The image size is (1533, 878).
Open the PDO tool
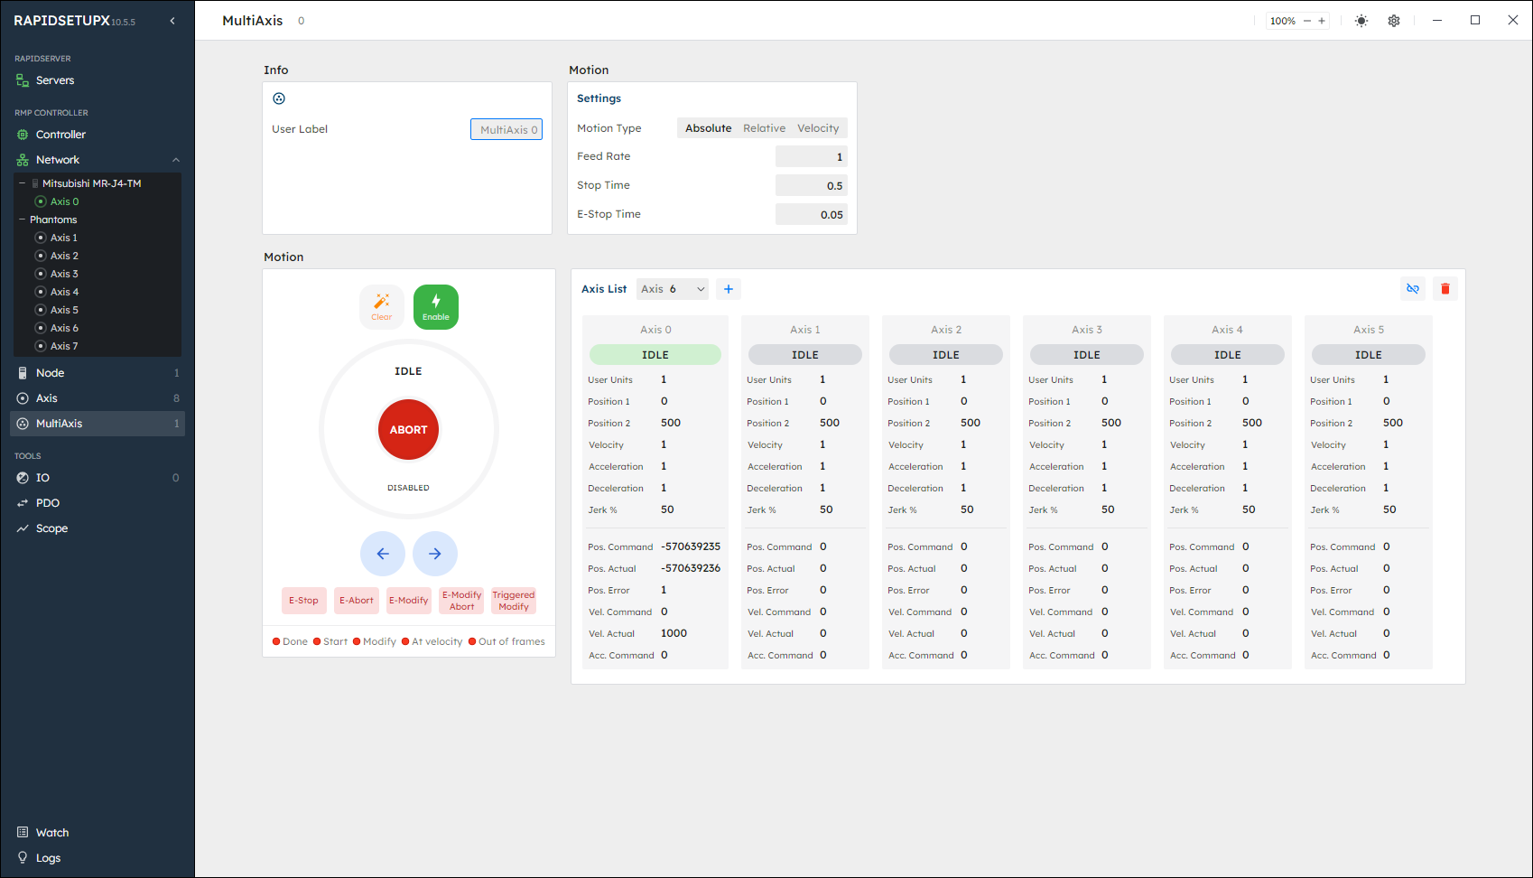98,503
